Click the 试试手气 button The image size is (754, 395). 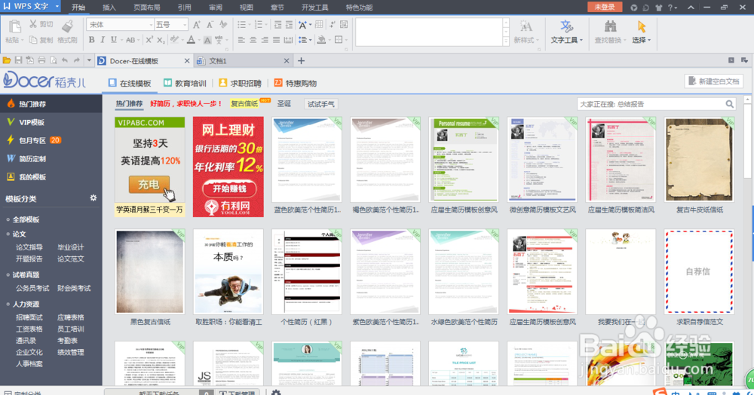tap(320, 104)
